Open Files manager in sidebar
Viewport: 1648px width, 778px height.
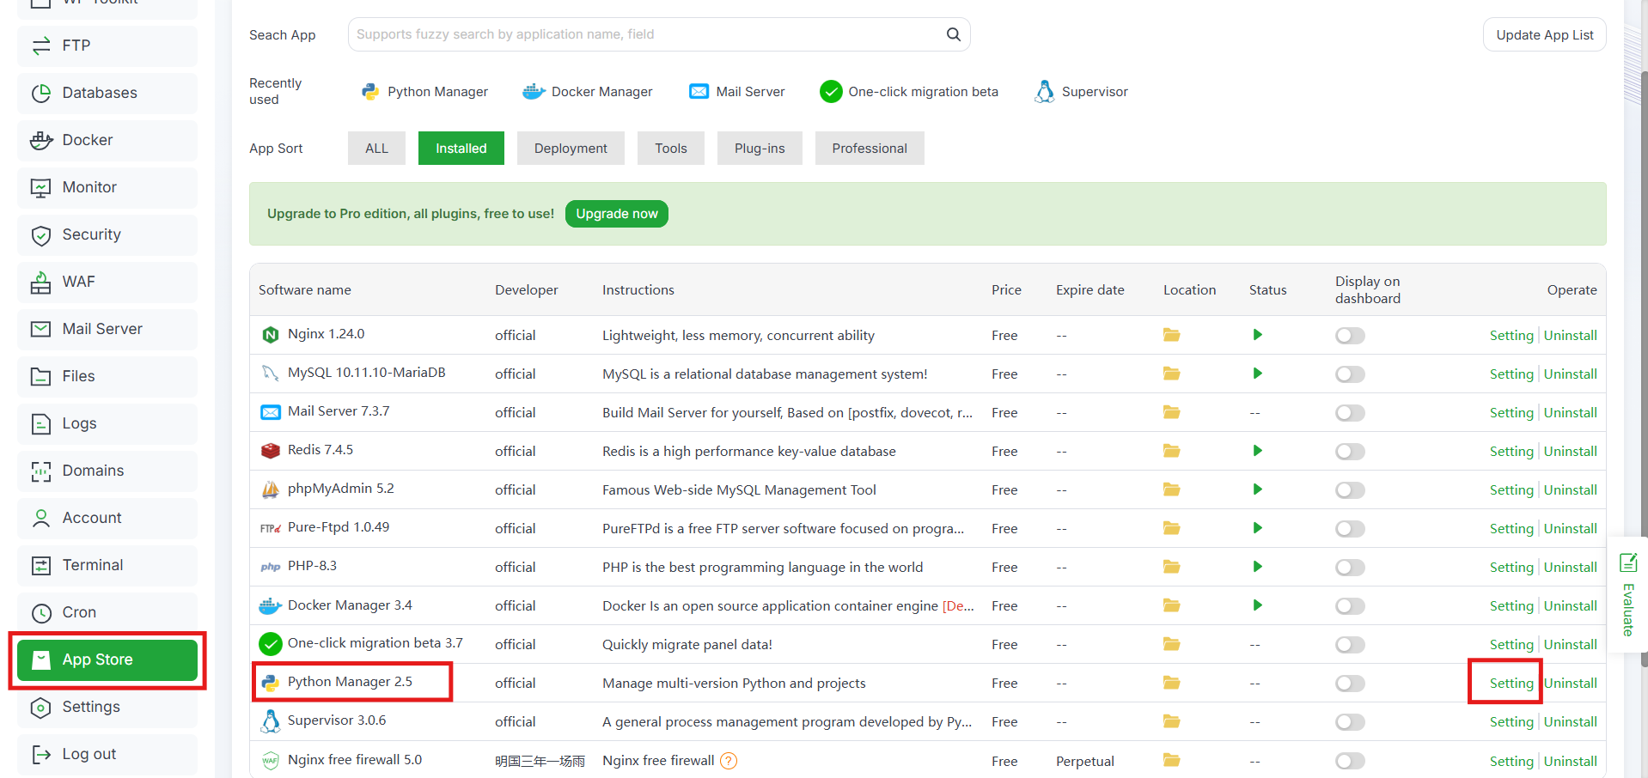107,376
